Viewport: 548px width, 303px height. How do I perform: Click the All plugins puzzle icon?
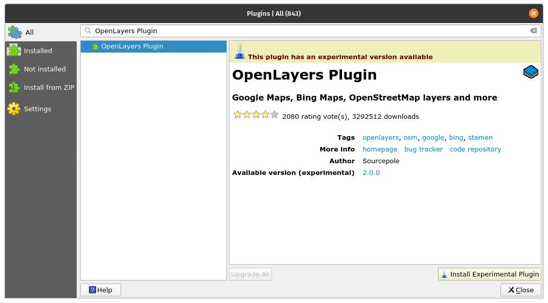(14, 32)
